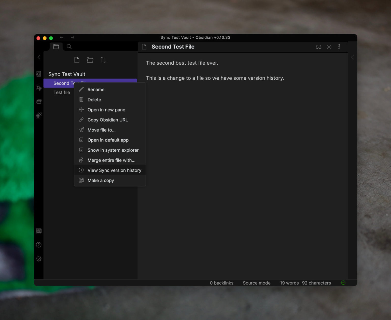Open the pane more options menu
The width and height of the screenshot is (391, 320).
click(x=339, y=47)
